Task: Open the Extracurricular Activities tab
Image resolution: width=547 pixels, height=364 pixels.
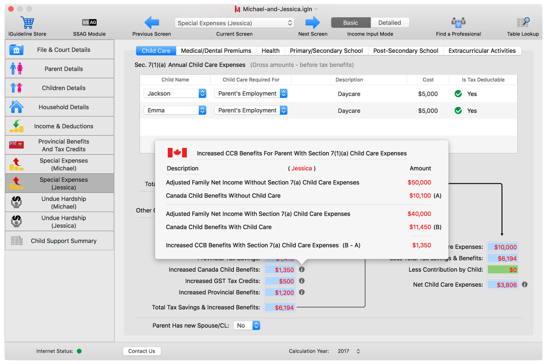Action: (x=482, y=51)
